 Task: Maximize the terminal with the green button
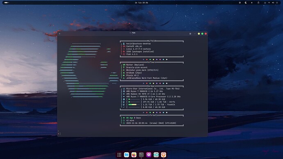tap(202, 34)
